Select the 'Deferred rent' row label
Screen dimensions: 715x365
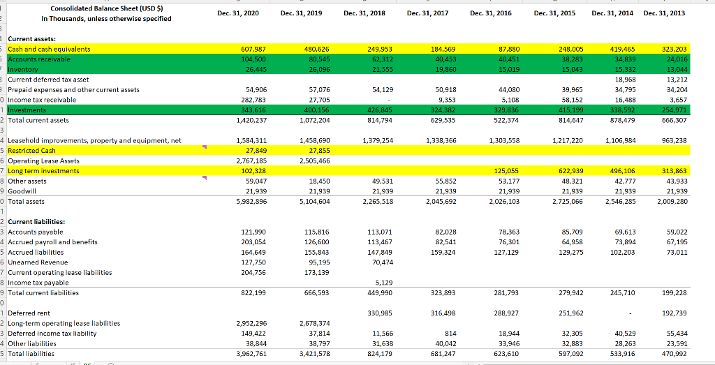click(x=29, y=313)
